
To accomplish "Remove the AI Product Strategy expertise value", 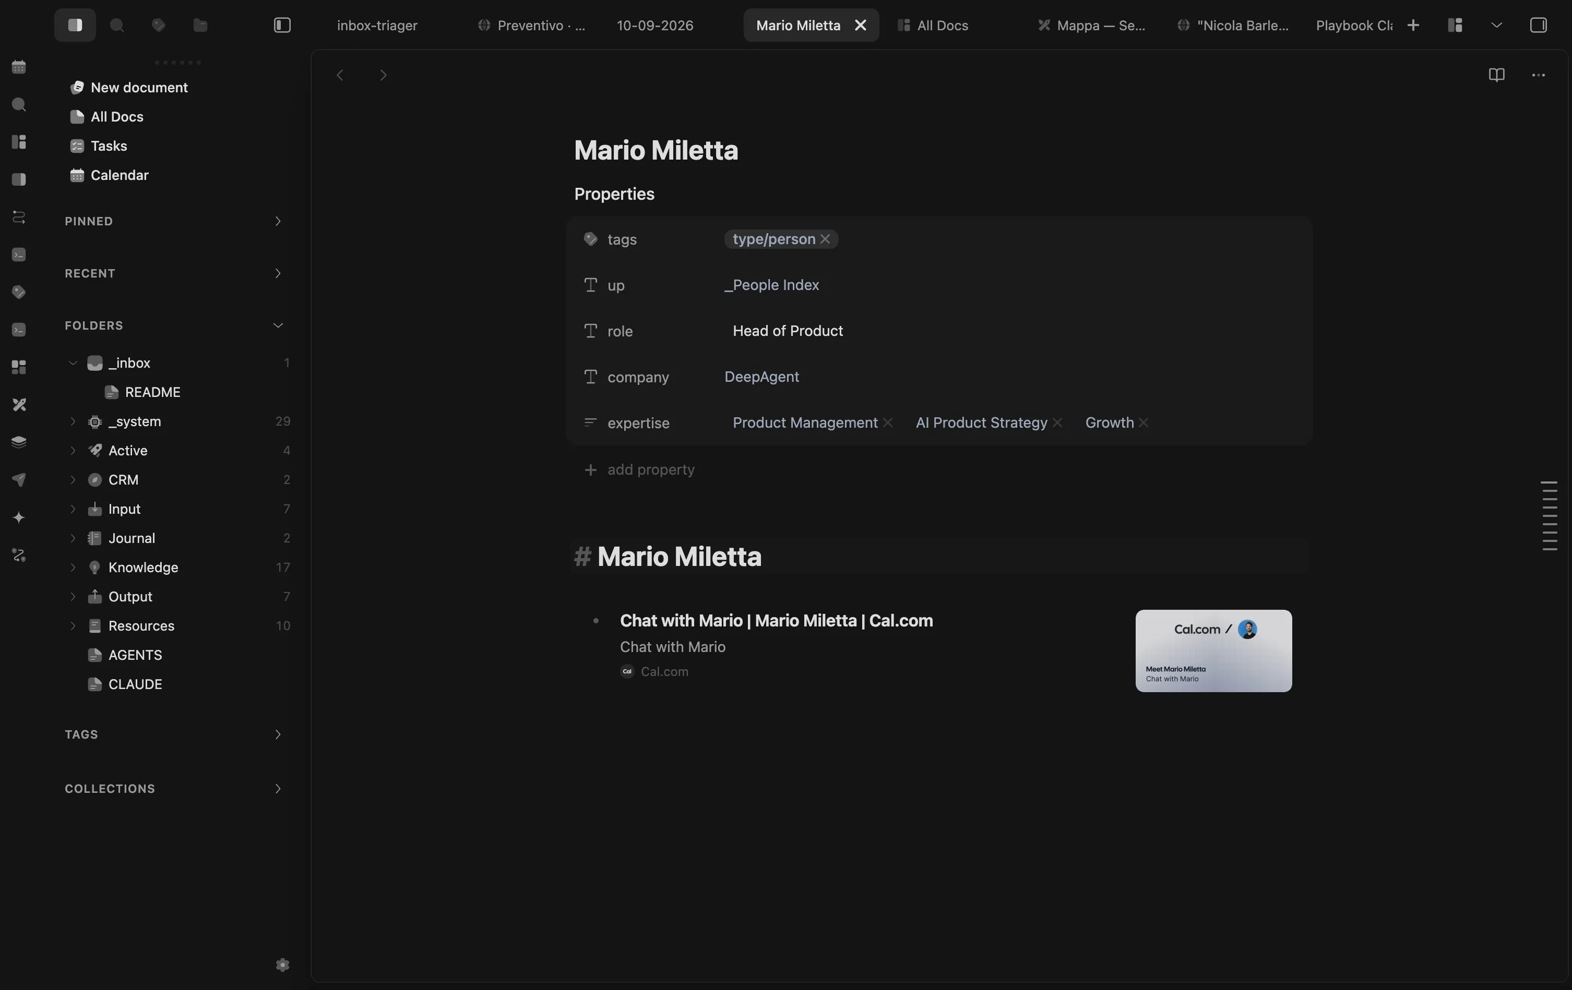I will [x=1057, y=422].
